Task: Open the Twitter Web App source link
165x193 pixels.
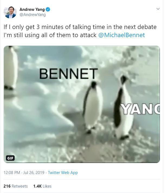Action: pos(63,172)
